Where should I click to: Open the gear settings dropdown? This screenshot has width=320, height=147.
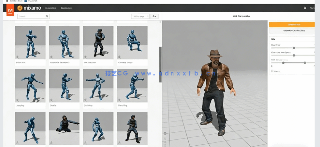[154, 16]
